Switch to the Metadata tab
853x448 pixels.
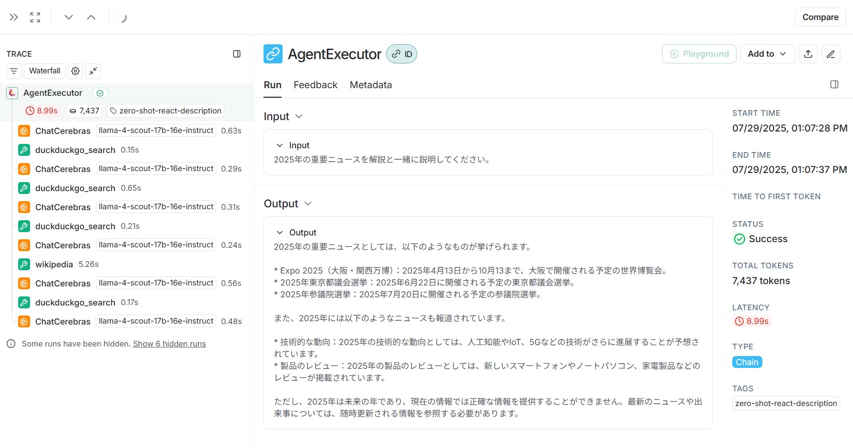point(370,85)
